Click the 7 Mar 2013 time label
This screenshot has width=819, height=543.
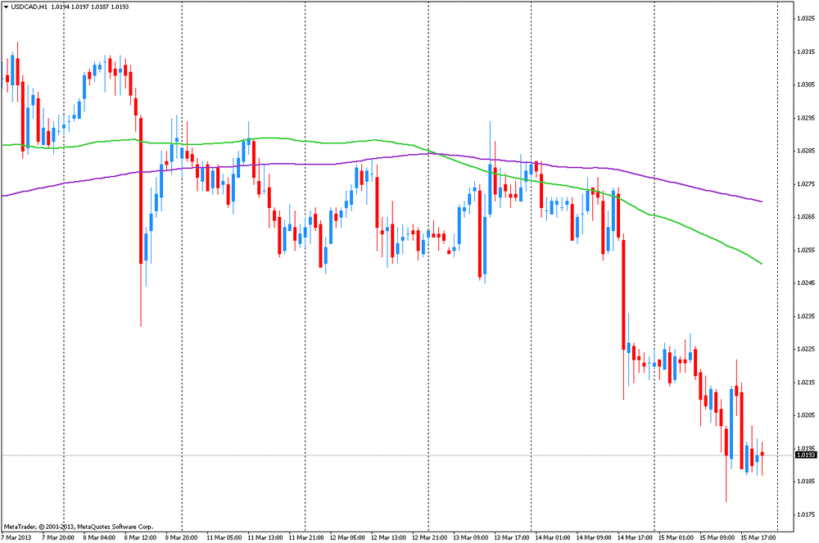tap(18, 537)
